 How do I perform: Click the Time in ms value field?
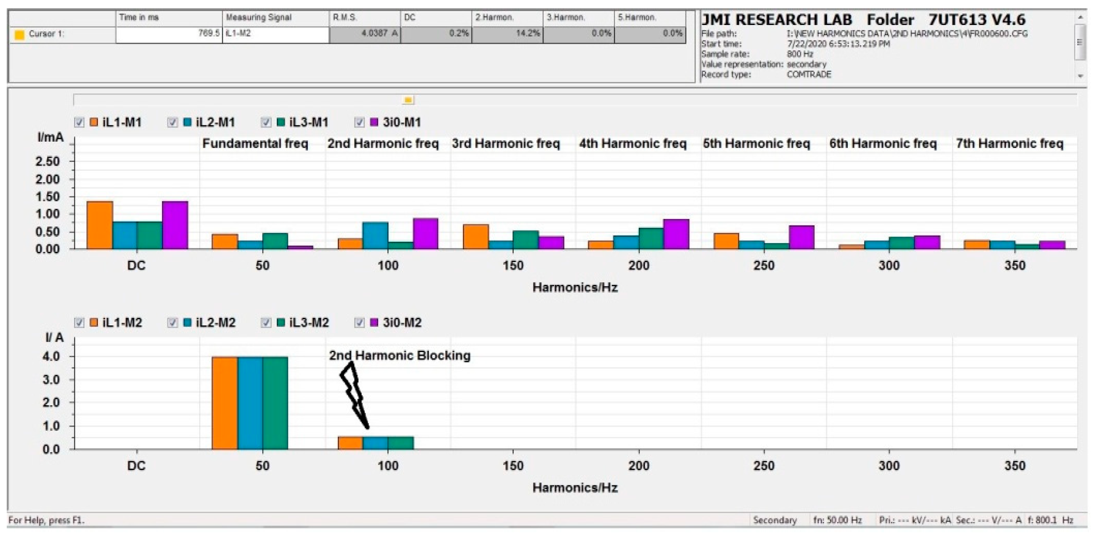point(169,34)
